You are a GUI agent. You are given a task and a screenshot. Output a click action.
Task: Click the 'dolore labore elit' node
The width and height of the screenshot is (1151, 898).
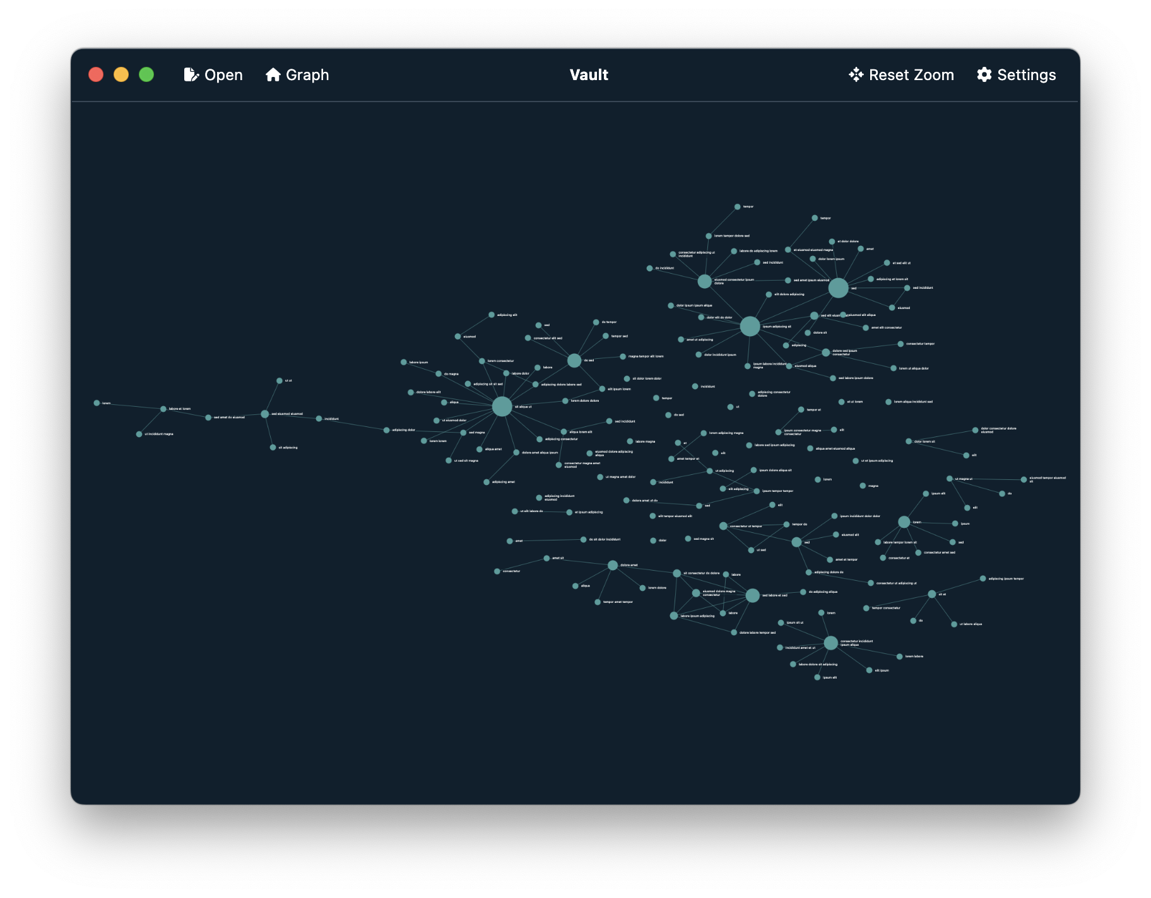[x=411, y=392]
